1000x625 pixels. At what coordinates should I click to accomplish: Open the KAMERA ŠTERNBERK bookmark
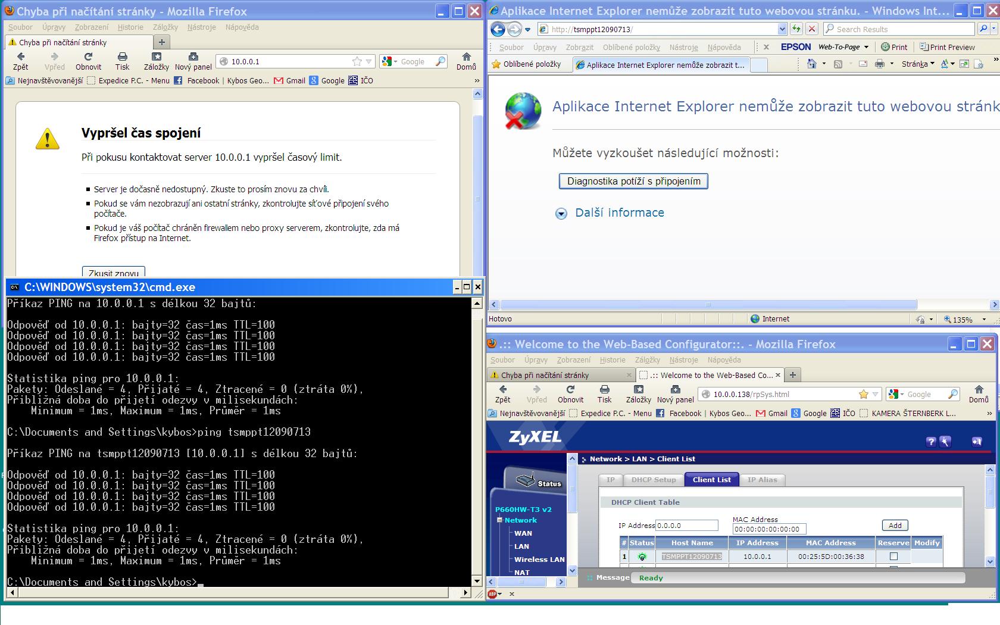pyautogui.click(x=908, y=413)
